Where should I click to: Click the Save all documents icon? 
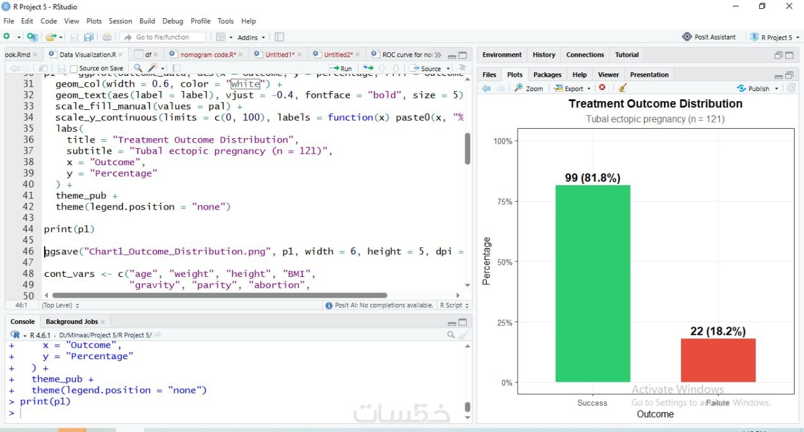tap(89, 37)
